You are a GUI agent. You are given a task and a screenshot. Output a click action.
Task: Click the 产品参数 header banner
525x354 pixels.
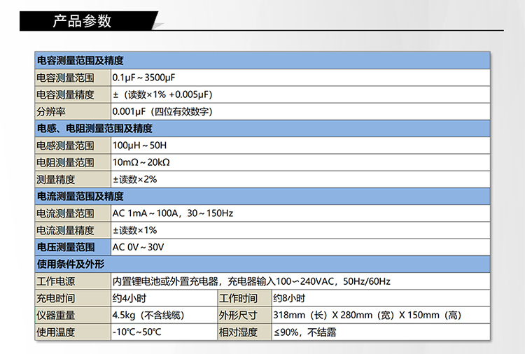[x=83, y=21]
